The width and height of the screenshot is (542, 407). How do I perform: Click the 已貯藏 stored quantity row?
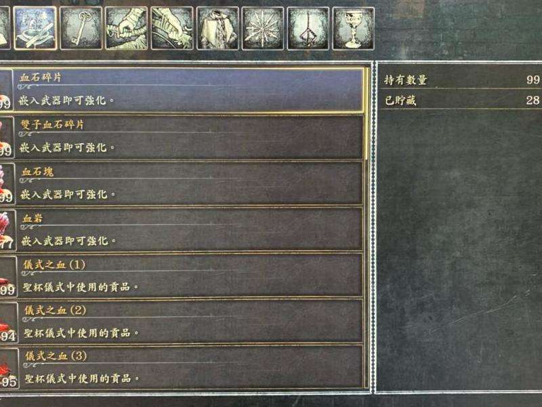pos(461,100)
